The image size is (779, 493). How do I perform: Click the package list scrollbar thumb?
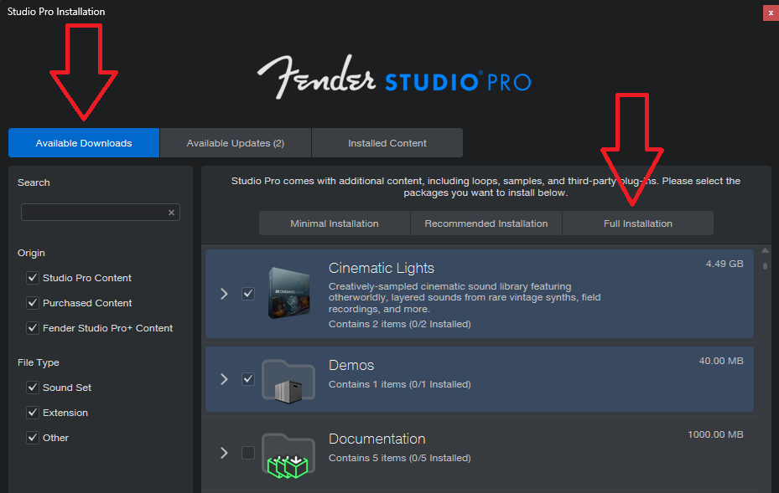click(765, 266)
